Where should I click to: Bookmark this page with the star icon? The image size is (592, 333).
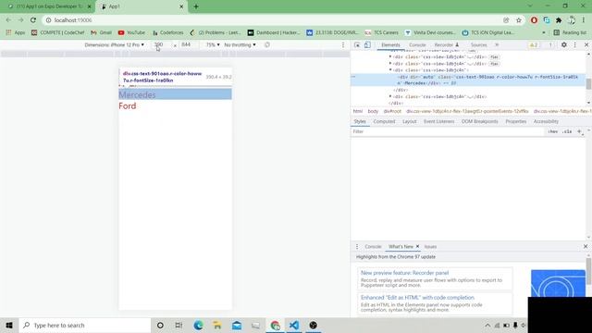coord(519,20)
